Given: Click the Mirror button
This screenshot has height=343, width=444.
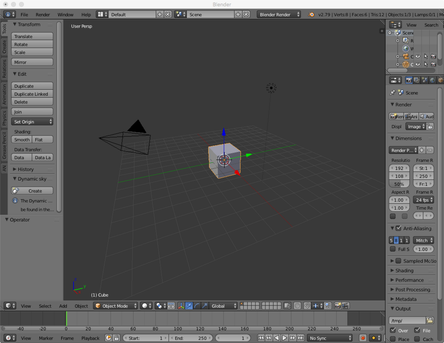Looking at the screenshot, I should (32, 62).
